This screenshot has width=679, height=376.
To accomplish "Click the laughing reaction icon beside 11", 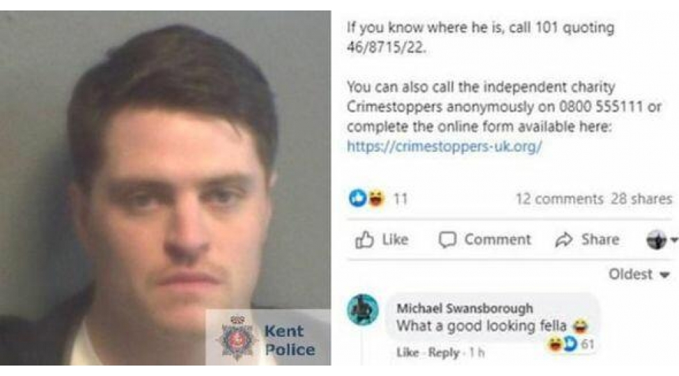I will coord(376,198).
